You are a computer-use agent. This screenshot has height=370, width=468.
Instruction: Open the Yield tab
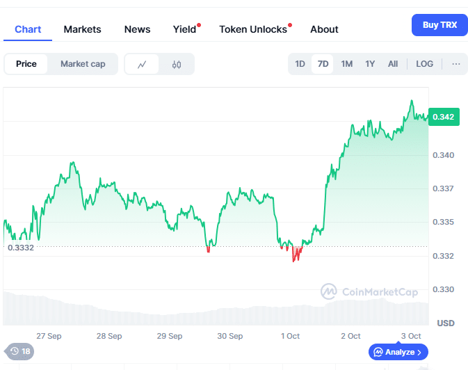click(x=184, y=29)
